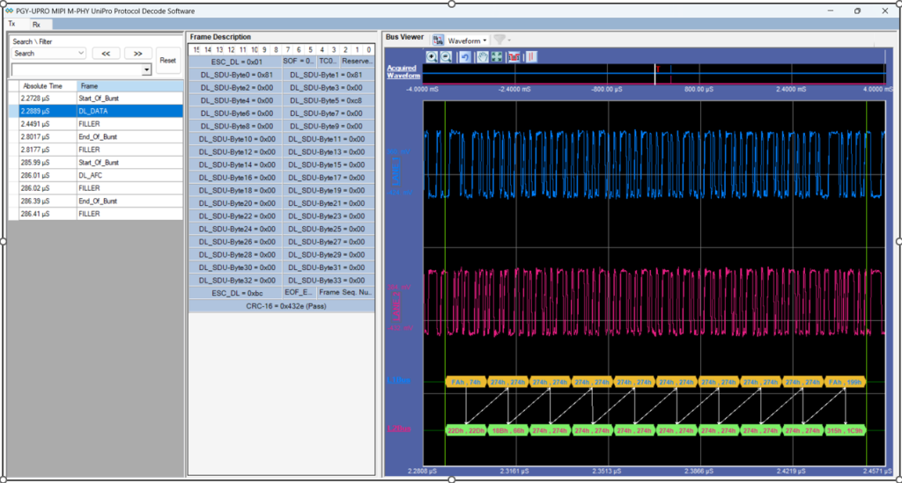The height and width of the screenshot is (483, 902).
Task: Click the zoom out magnifier icon
Action: (446, 57)
